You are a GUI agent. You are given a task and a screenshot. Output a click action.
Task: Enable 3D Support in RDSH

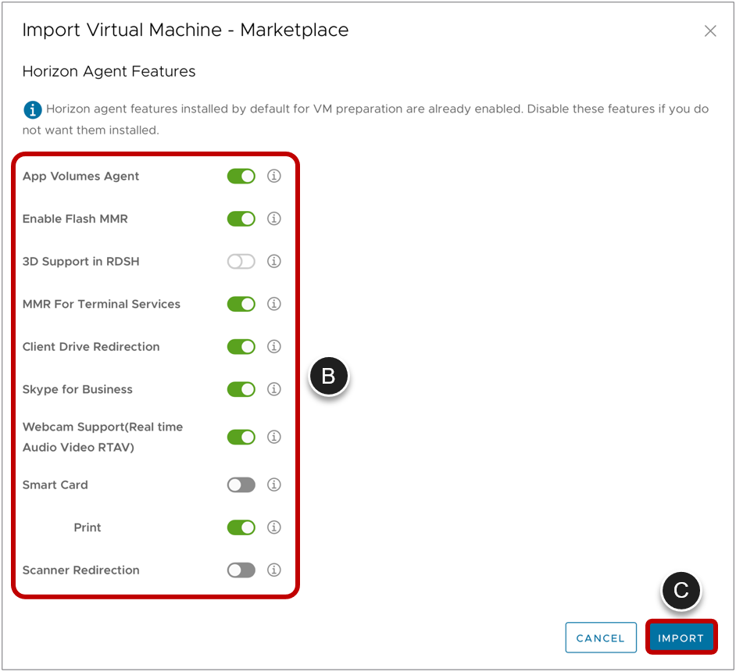[x=241, y=261]
